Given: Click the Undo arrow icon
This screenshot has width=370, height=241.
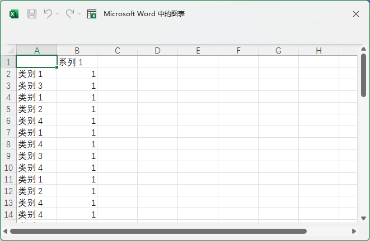Looking at the screenshot, I should pyautogui.click(x=48, y=14).
